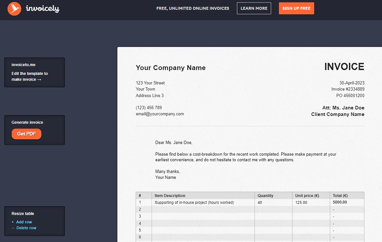Edit the PO 456001200 field
Image resolution: width=382 pixels, height=242 pixels.
point(350,95)
